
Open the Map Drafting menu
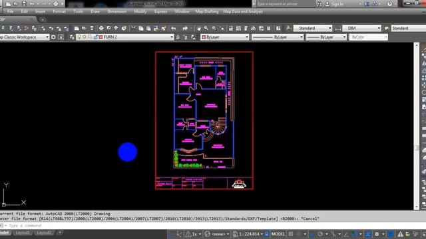tap(207, 11)
